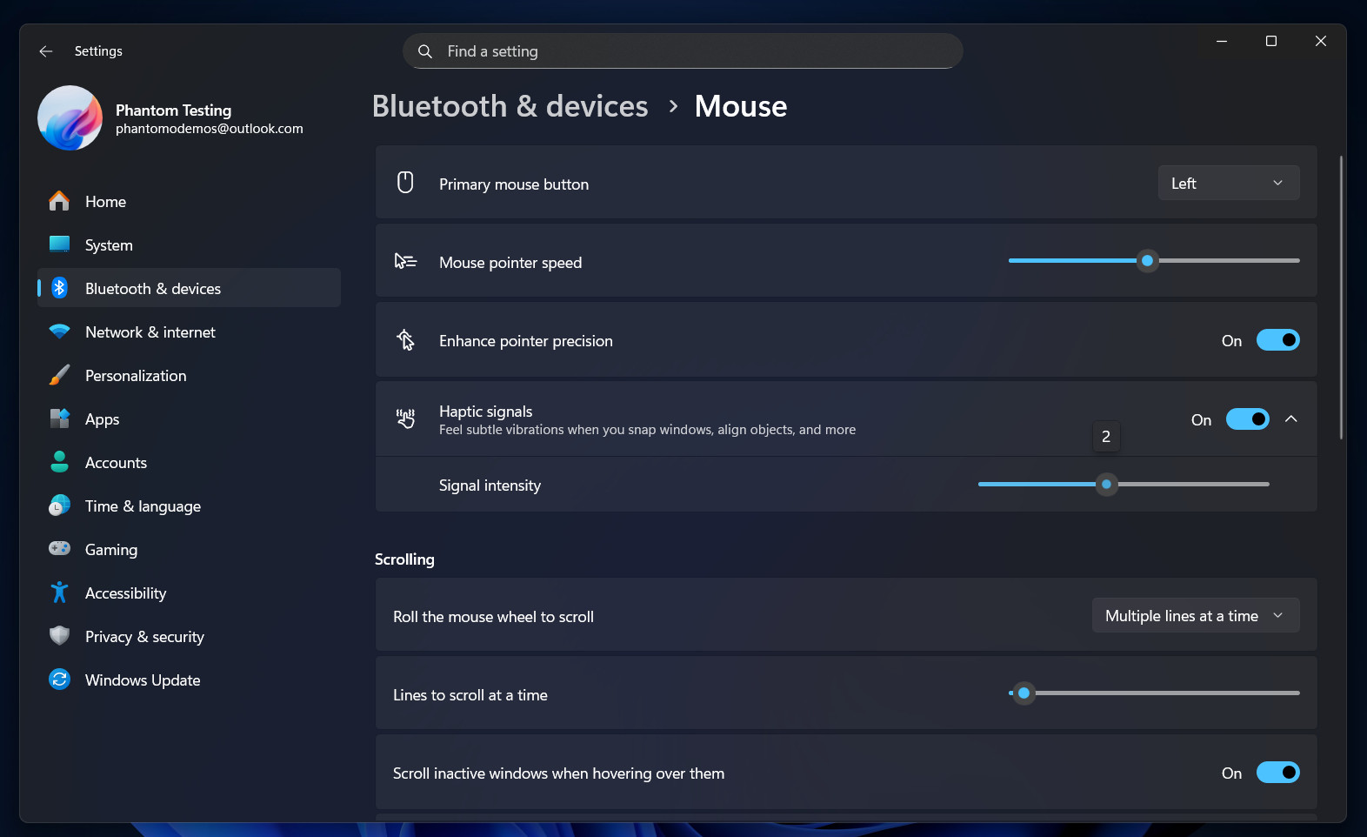Click the Personalization paintbrush icon
Viewport: 1367px width, 837px height.
[x=59, y=375]
